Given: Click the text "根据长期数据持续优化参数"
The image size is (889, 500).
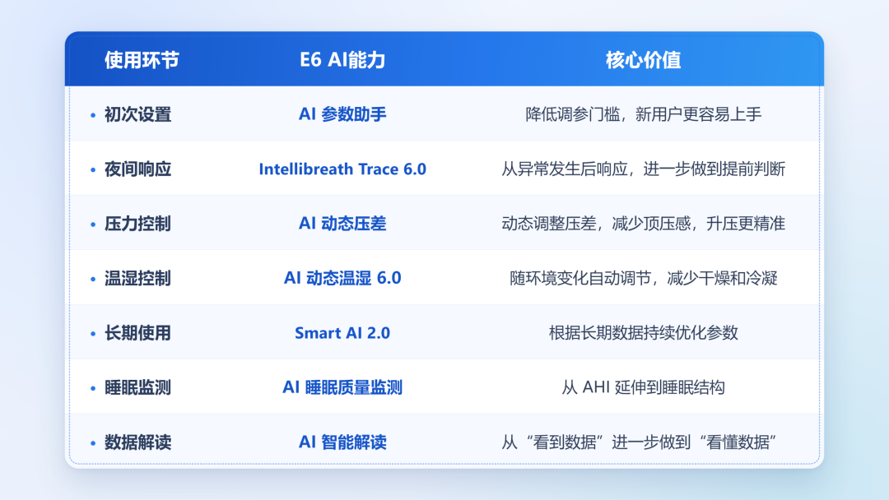Looking at the screenshot, I should tap(643, 333).
